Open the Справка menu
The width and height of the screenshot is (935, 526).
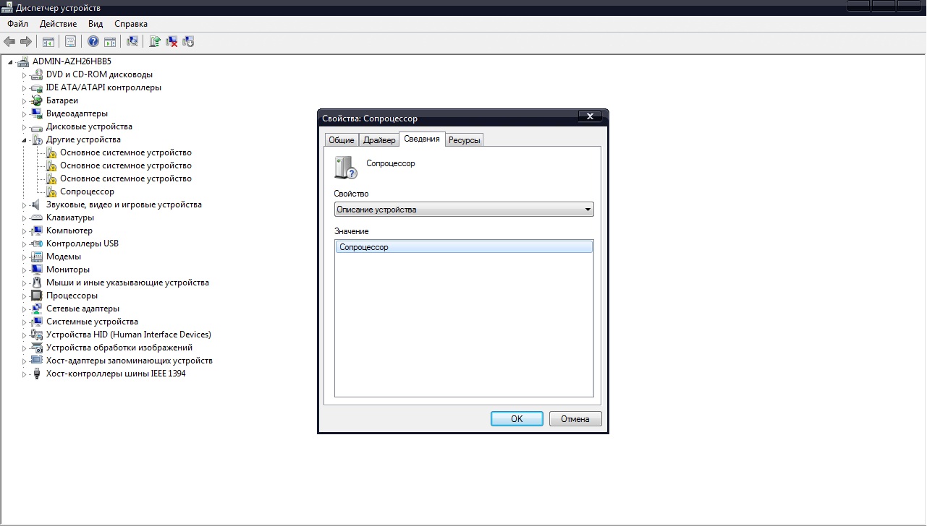[x=131, y=24]
